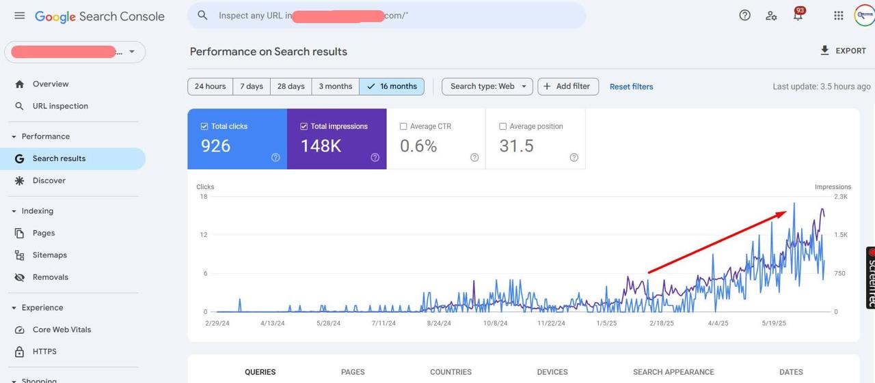Open the Search type: Web dropdown
This screenshot has height=383, width=875.
click(x=487, y=87)
